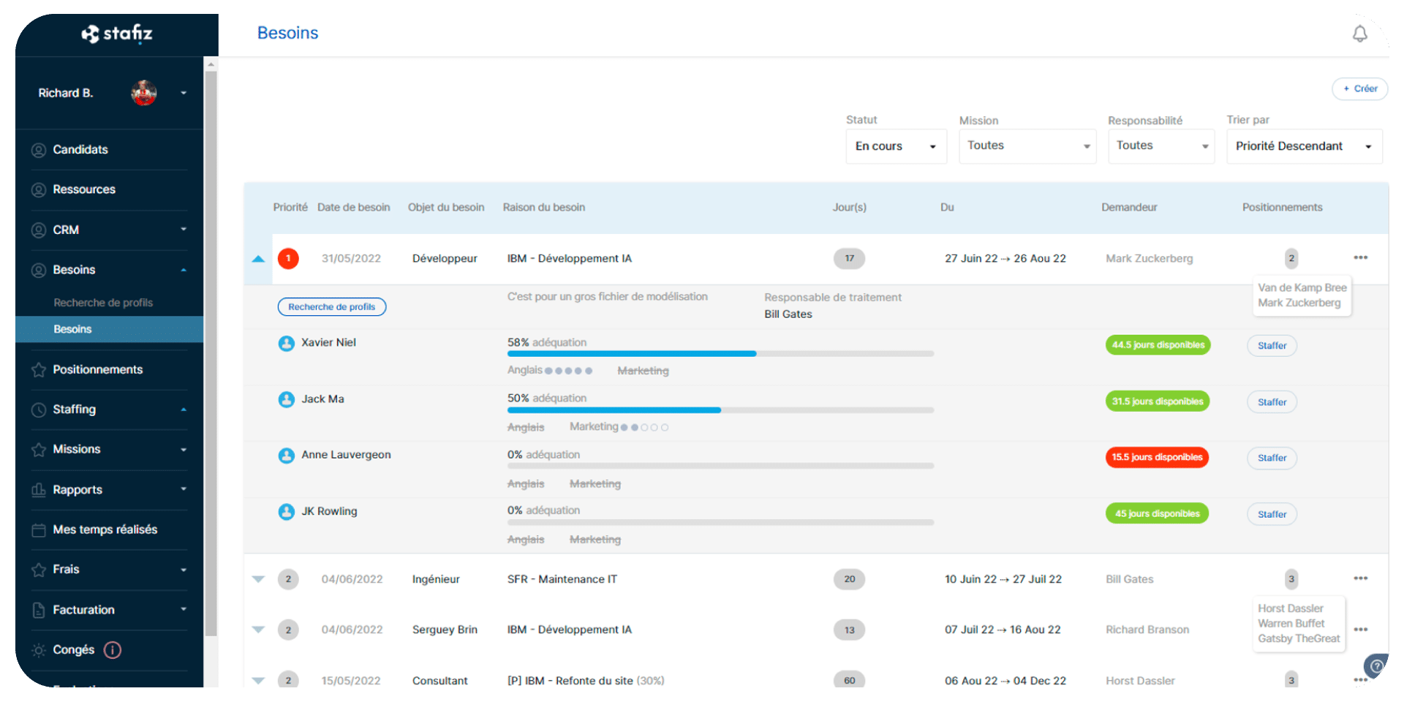Screen dimensions: 1404x702
Task: Expand the Facturation menu chevron
Action: 184,609
